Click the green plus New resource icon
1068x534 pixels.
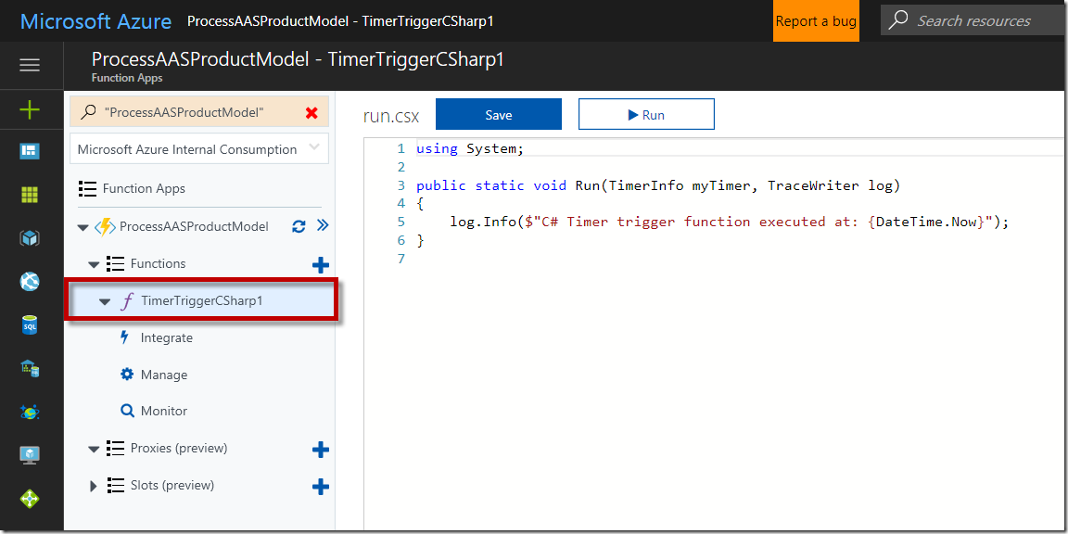point(30,110)
